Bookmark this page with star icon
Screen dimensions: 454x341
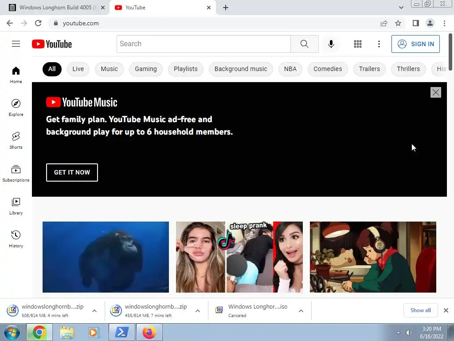pyautogui.click(x=398, y=23)
